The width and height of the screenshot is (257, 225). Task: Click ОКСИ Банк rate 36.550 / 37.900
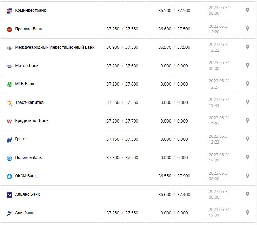174,176
